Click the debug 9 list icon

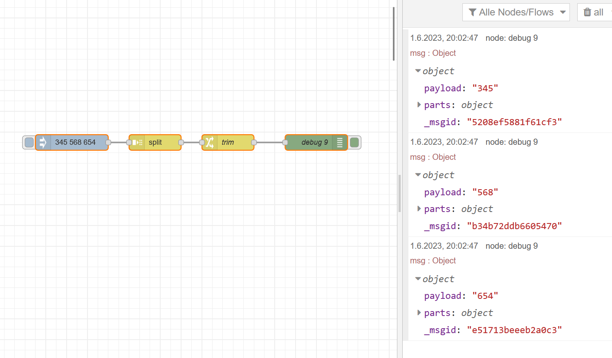(x=340, y=142)
